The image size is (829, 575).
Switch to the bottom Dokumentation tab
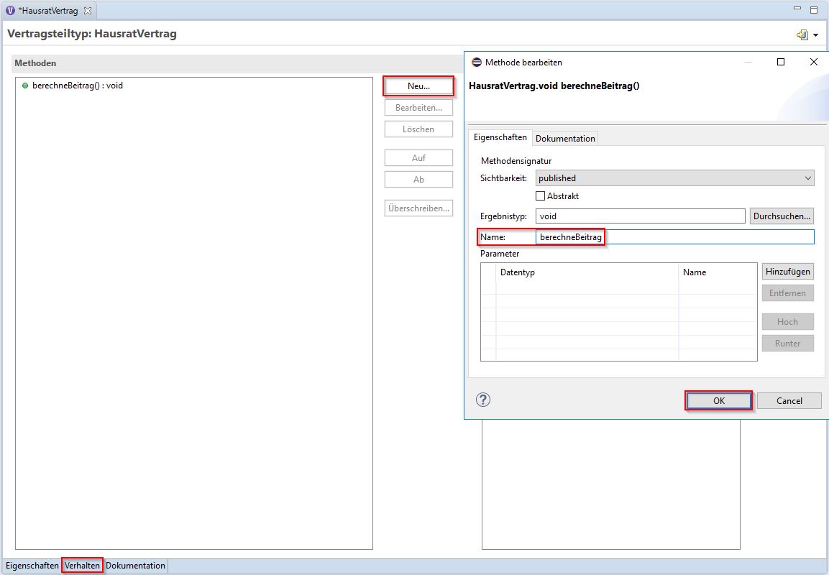tap(135, 566)
